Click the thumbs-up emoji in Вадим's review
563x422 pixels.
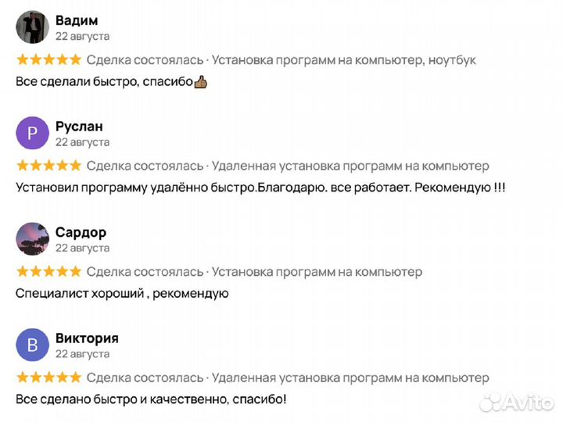(x=200, y=81)
